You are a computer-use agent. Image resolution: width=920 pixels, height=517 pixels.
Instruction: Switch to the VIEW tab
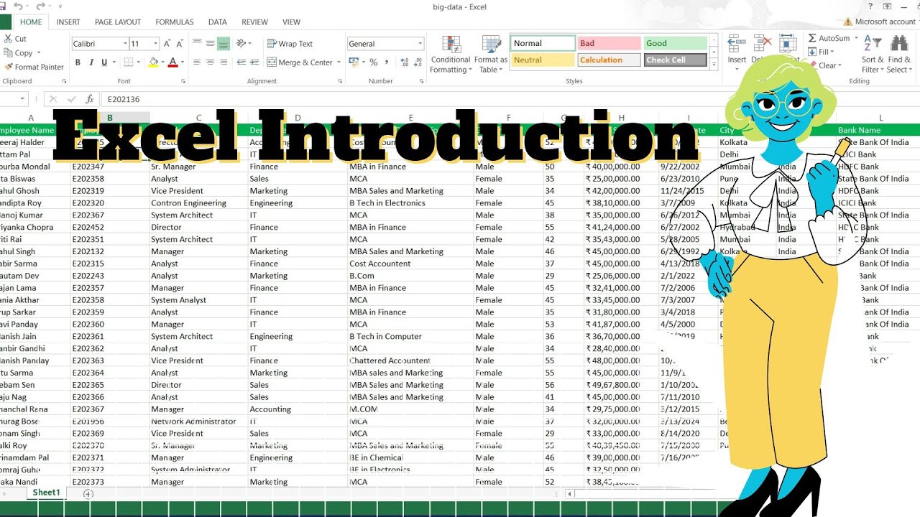coord(291,22)
